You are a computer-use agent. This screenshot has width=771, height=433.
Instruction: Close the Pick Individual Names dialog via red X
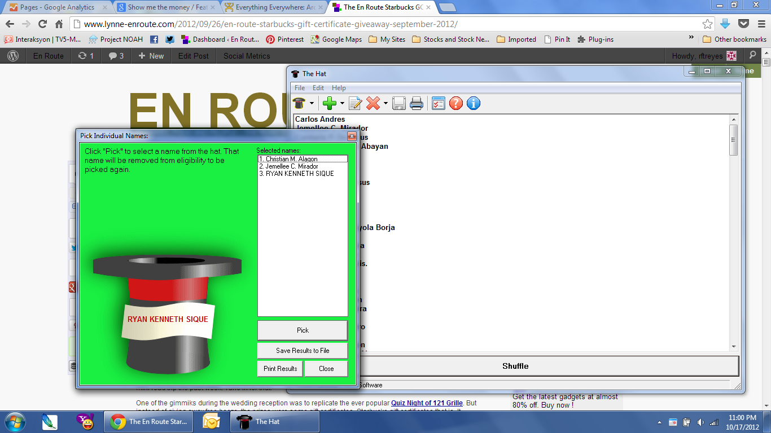pos(352,136)
